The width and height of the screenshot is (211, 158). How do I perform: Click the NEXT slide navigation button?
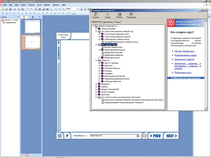pyautogui.click(x=172, y=136)
